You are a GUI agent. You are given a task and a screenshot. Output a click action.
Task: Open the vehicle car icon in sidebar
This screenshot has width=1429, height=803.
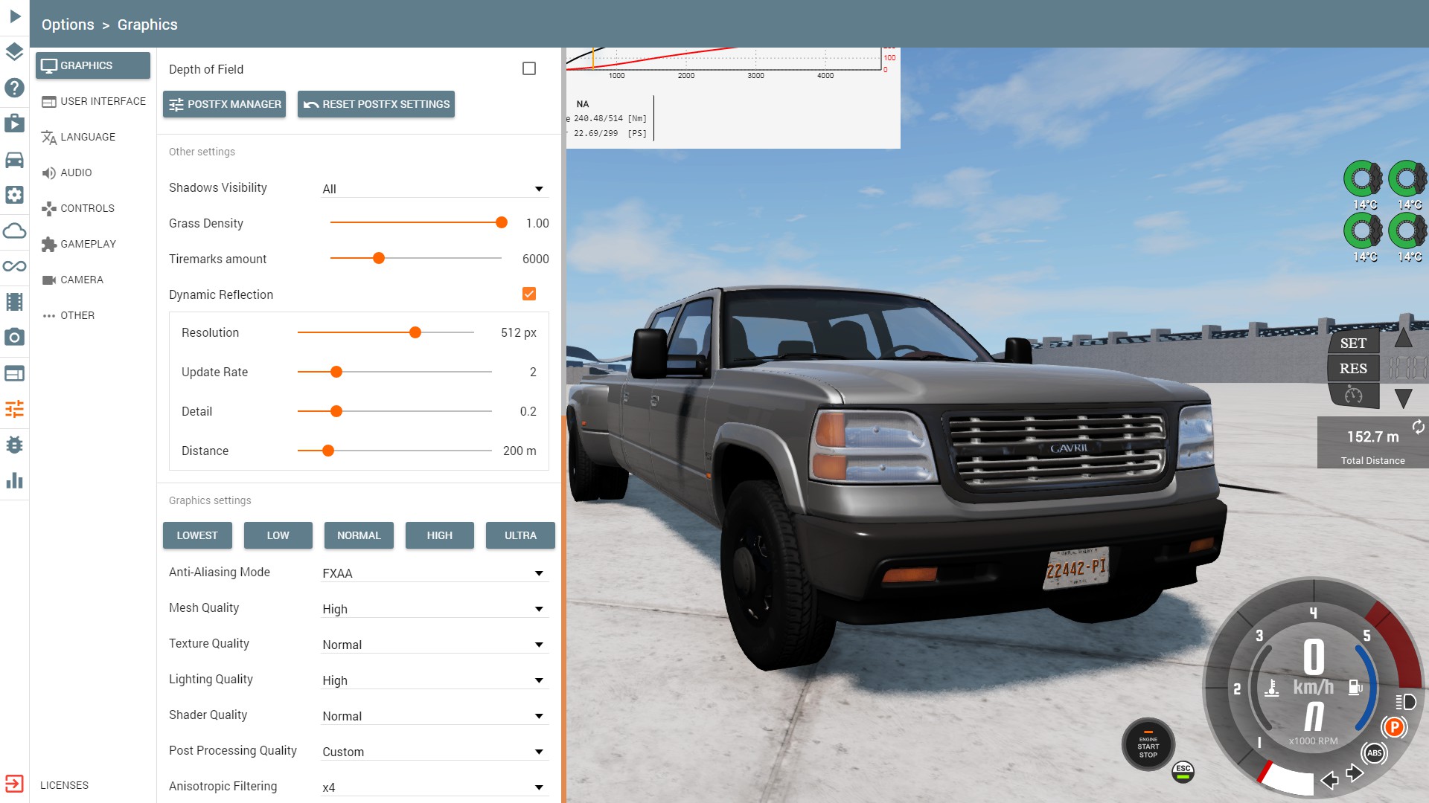(x=14, y=160)
